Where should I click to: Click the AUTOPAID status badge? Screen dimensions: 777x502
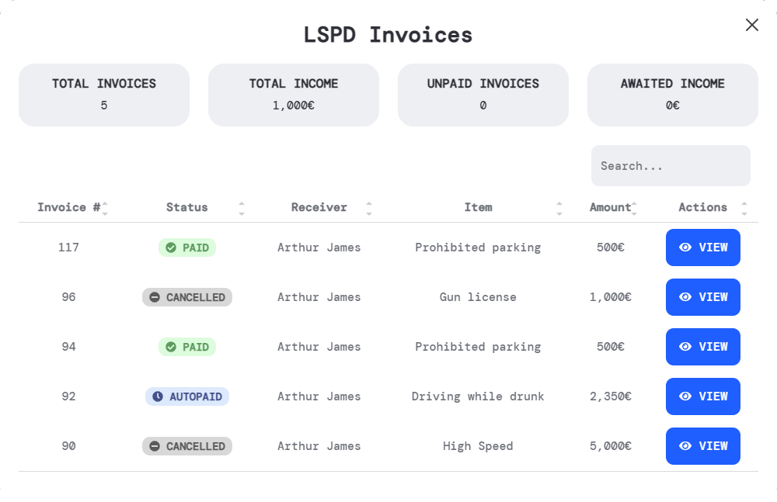tap(187, 396)
